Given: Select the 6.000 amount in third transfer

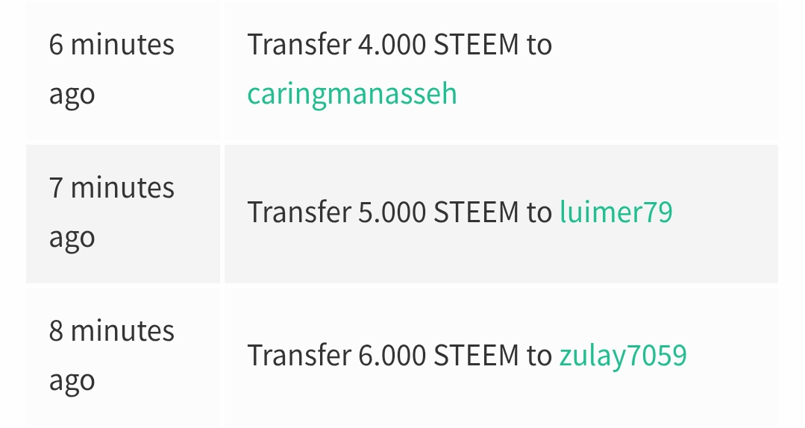Looking at the screenshot, I should [x=392, y=356].
